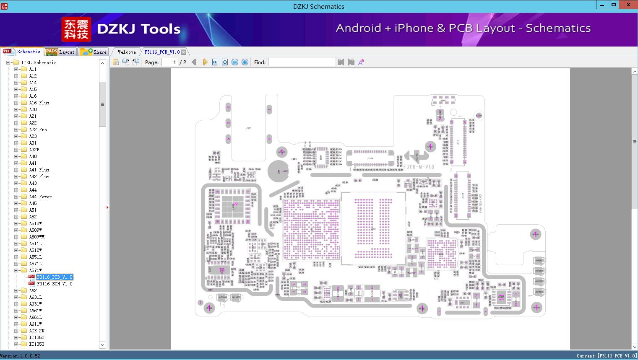Select the A14 tree folder
The width and height of the screenshot is (638, 360).
coord(33,83)
